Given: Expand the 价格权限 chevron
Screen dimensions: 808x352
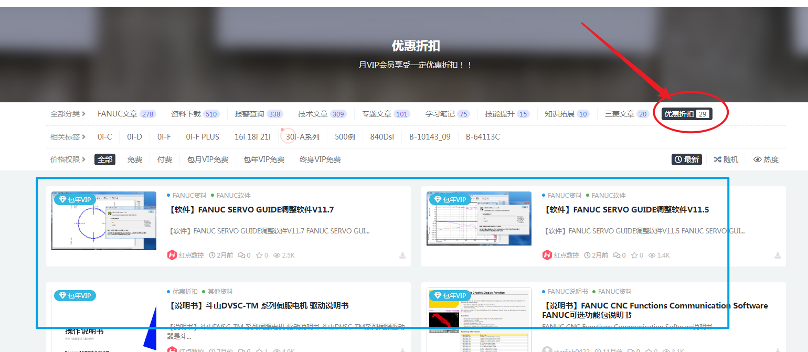Looking at the screenshot, I should coord(83,159).
